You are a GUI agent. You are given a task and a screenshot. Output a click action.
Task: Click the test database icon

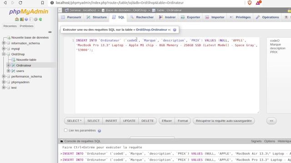coord(9,88)
